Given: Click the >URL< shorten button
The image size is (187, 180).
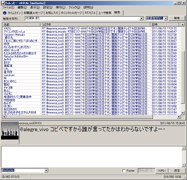Looking at the screenshot, I should pyautogui.click(x=162, y=171).
